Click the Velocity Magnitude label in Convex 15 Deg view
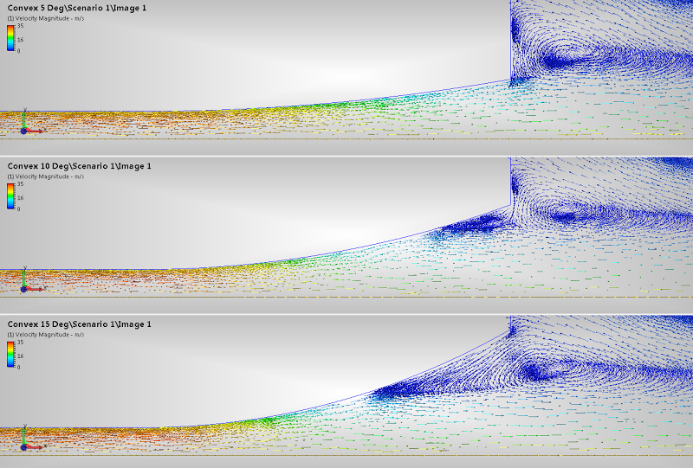This screenshot has width=693, height=468. (46, 335)
